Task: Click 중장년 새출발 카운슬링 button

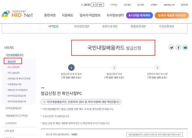Action: tap(172, 15)
